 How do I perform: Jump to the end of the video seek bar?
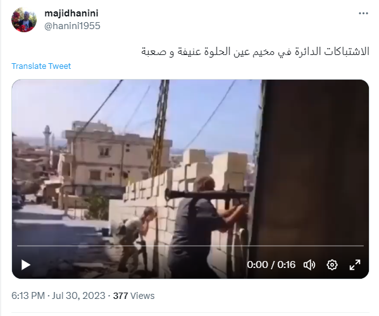coord(363,246)
